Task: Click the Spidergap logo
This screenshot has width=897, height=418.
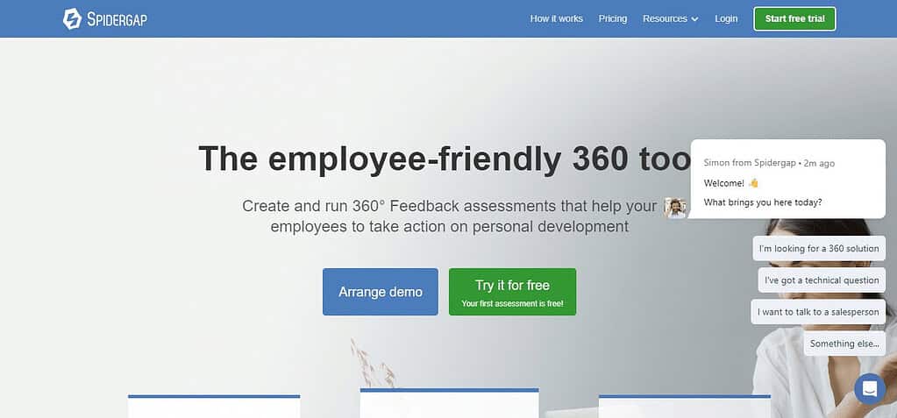Action: (x=104, y=19)
